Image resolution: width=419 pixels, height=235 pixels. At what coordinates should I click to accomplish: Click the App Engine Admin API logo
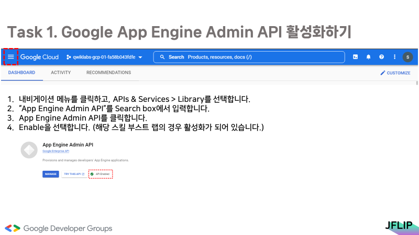pos(29,150)
